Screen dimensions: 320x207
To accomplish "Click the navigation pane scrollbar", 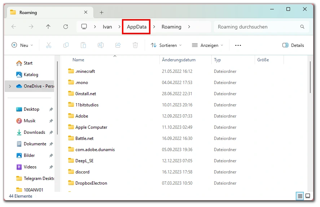I will (x=57, y=98).
